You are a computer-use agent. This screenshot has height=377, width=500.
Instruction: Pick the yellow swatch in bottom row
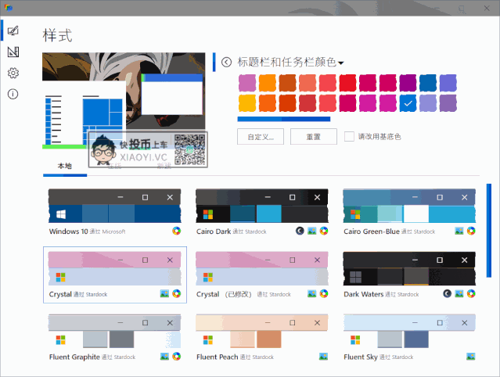[x=247, y=103]
